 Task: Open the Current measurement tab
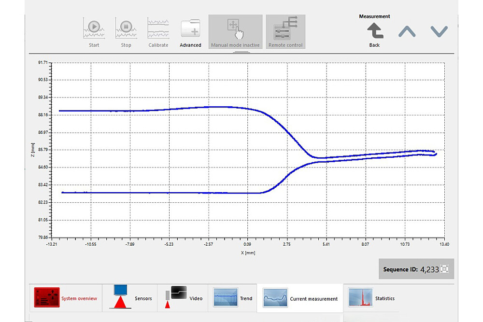[x=298, y=298]
